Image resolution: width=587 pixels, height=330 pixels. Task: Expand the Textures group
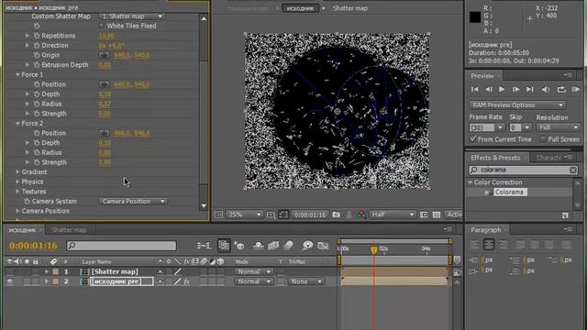tap(17, 192)
